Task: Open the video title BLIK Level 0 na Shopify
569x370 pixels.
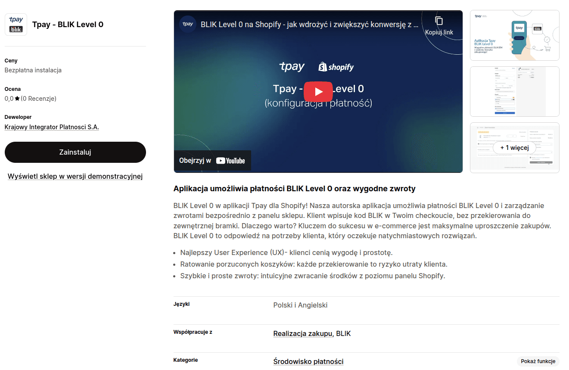Action: click(309, 25)
